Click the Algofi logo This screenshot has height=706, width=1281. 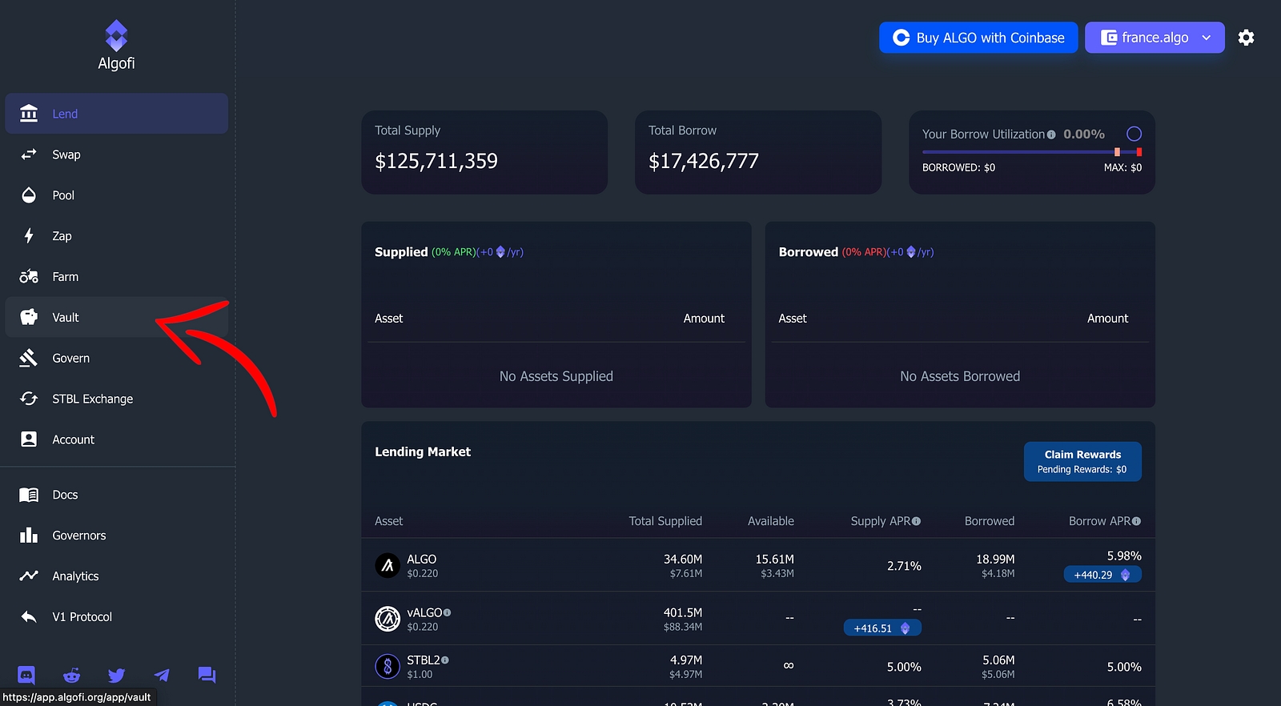[x=116, y=46]
